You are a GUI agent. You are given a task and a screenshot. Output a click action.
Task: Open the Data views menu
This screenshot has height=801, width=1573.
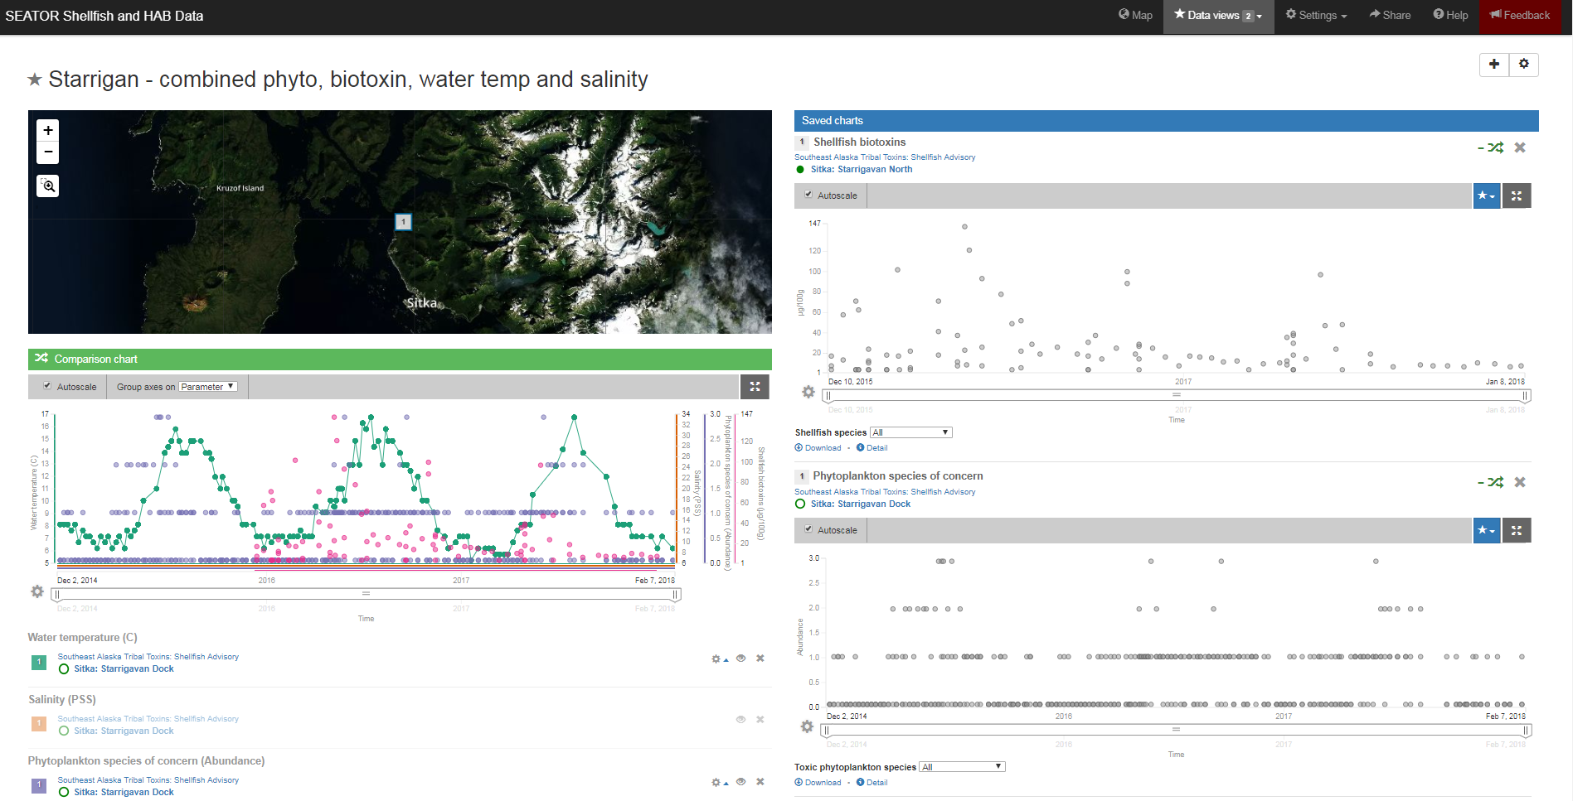[1218, 16]
